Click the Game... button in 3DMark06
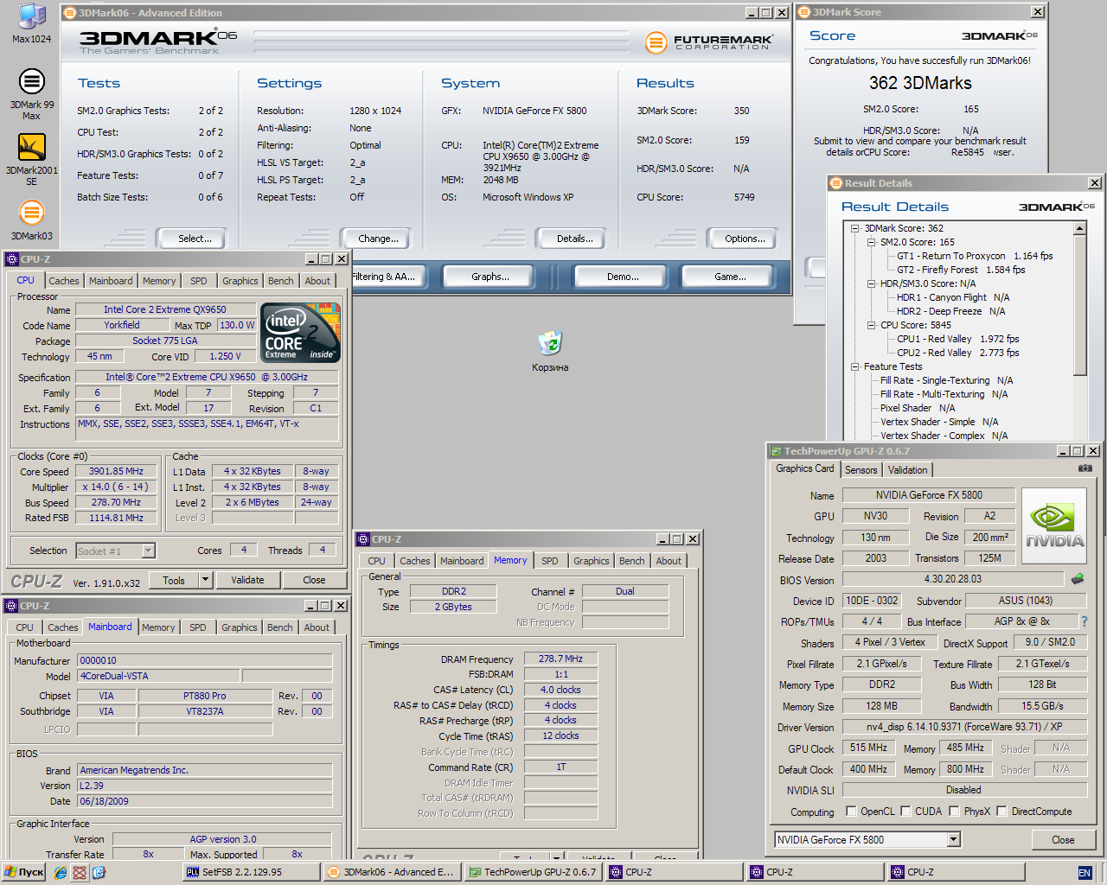1107x885 pixels. coord(730,277)
